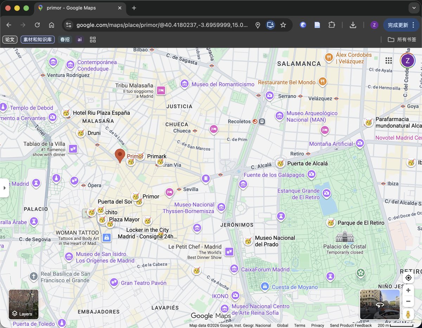Open the downloads panel

tap(353, 25)
